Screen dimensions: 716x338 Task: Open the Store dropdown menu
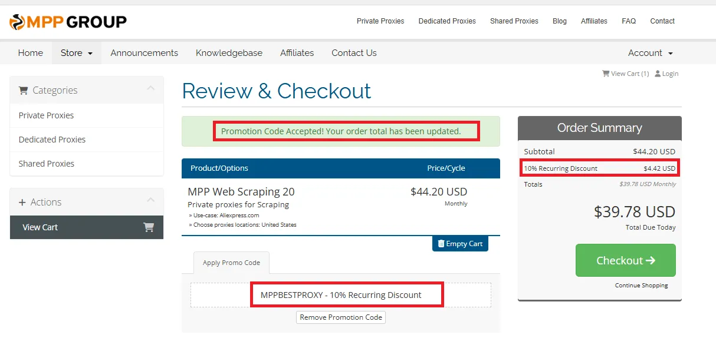coord(77,53)
